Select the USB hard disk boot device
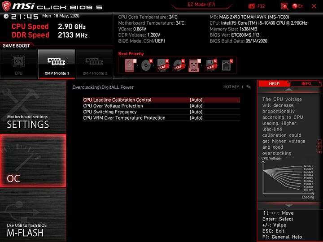323x242 pixels. point(163,65)
